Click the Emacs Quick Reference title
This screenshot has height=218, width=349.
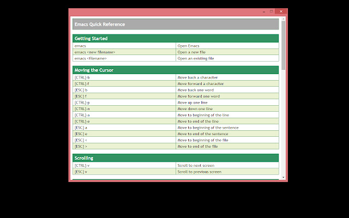100,24
